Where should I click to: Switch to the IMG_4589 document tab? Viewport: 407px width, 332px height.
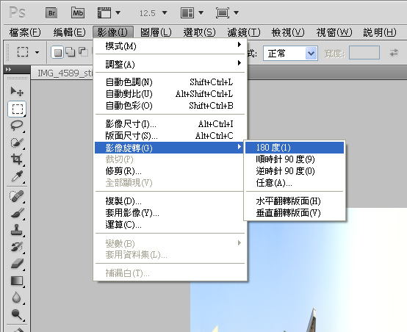(x=62, y=73)
